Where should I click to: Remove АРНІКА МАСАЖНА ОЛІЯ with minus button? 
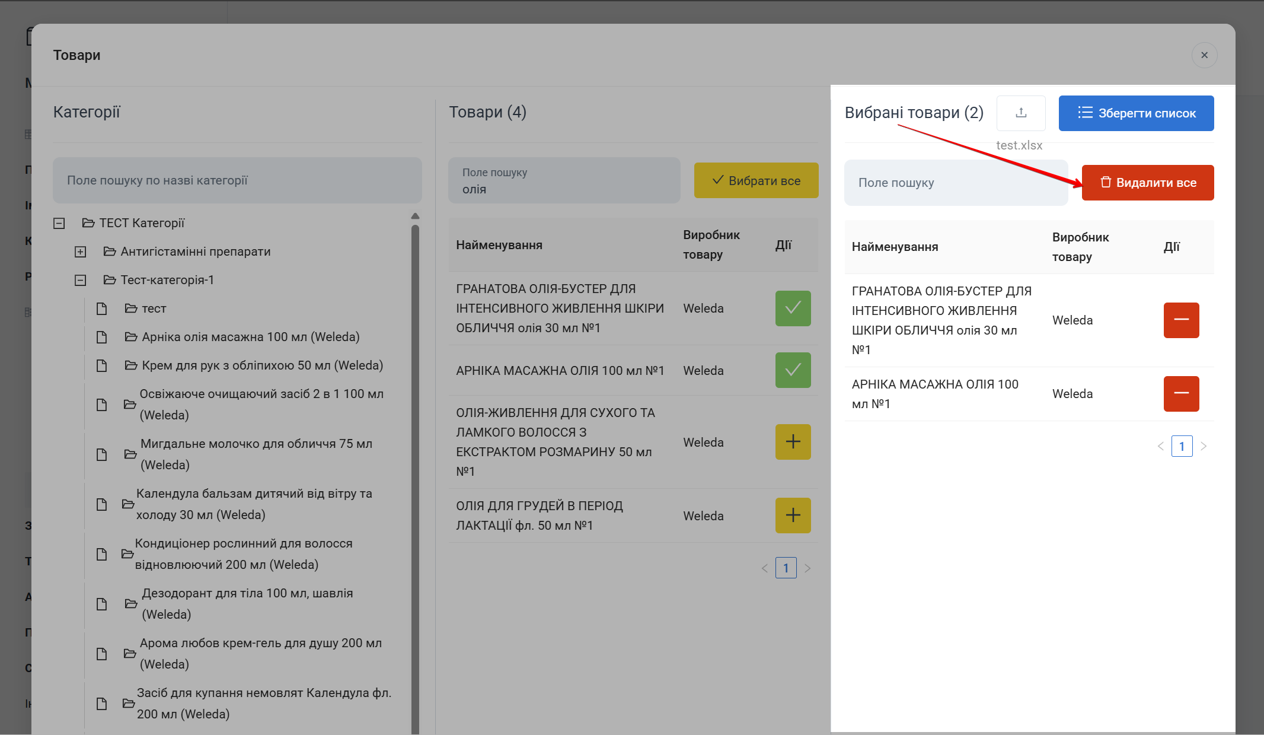coord(1180,394)
